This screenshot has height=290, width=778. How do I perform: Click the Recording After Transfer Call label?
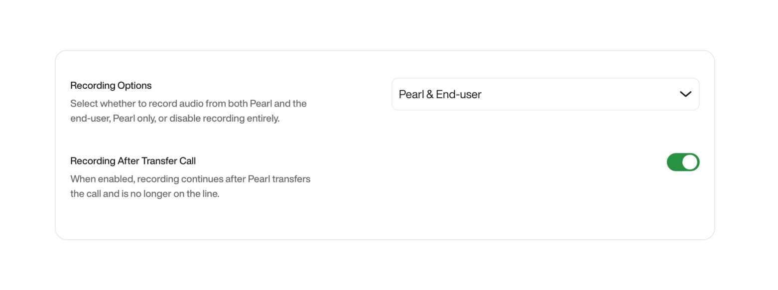point(132,161)
